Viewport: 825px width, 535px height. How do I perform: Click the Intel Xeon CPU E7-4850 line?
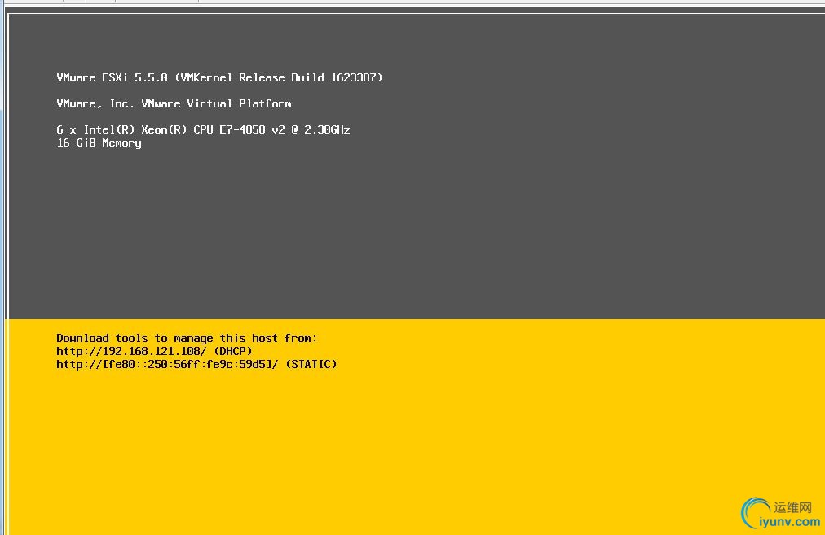203,129
